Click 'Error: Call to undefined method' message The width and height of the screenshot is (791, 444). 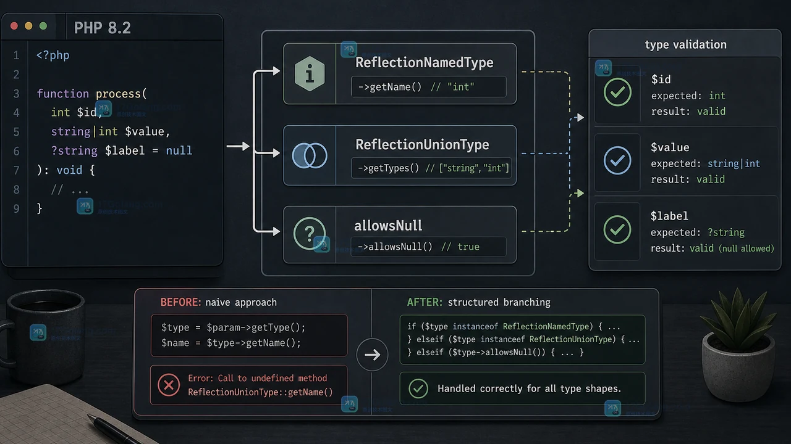[258, 378]
